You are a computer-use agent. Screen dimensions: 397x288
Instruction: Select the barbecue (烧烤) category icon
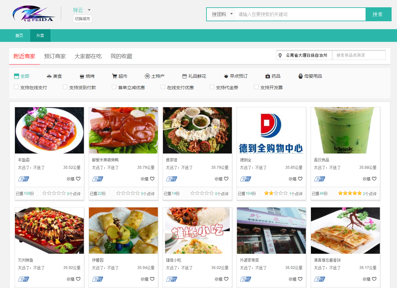(x=82, y=76)
